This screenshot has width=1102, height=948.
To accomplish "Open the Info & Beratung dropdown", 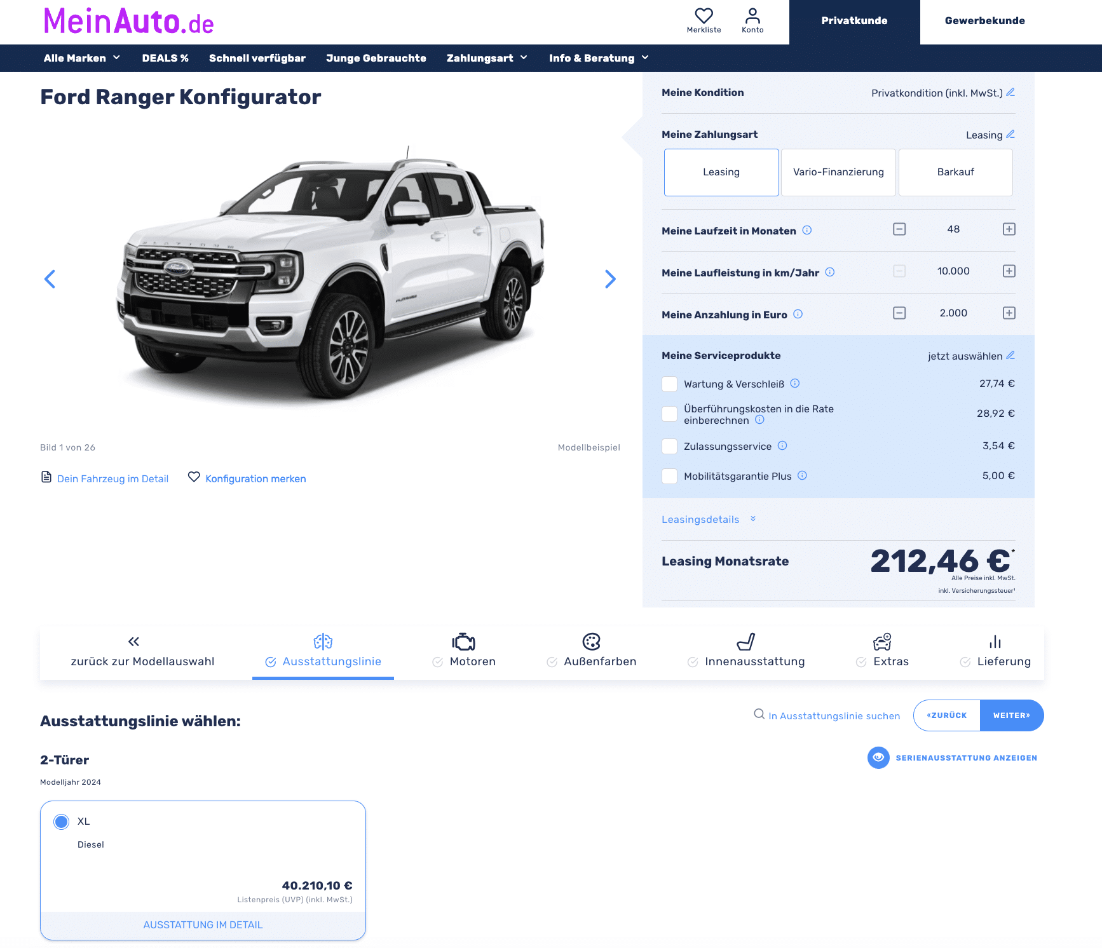I will tap(599, 58).
